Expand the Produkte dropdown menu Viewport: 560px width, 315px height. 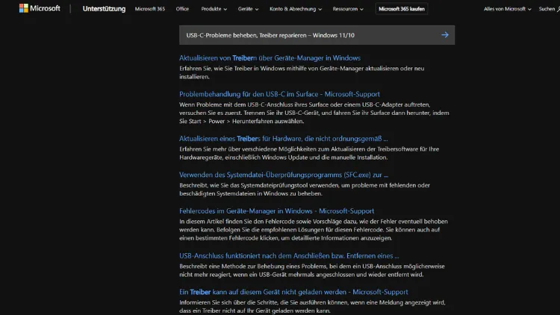tap(213, 9)
